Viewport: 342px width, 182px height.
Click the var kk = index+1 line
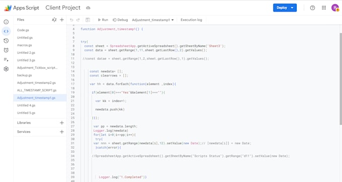coord(111,101)
